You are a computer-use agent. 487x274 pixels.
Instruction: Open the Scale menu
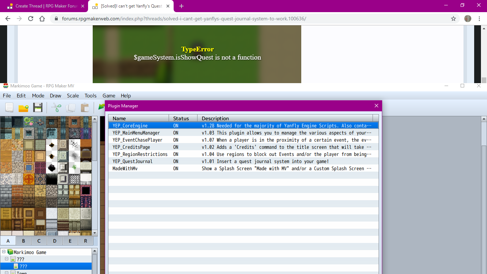click(x=73, y=96)
